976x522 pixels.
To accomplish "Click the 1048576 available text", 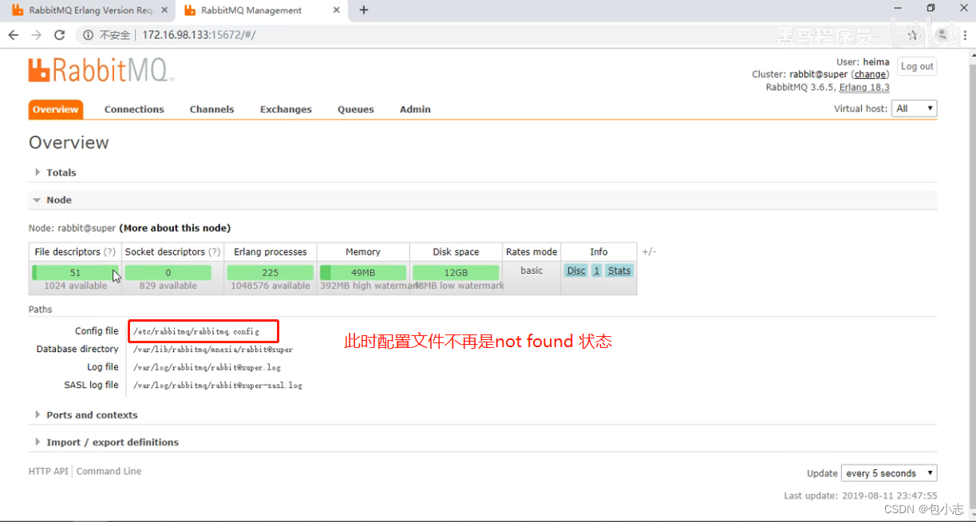I will click(271, 286).
